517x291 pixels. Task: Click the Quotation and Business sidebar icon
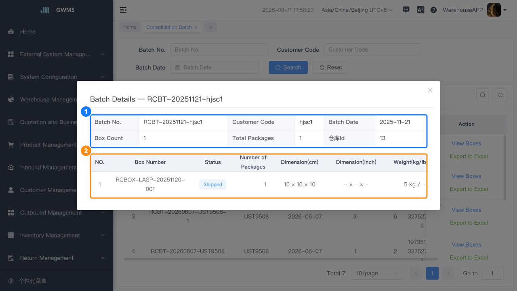pos(11,122)
